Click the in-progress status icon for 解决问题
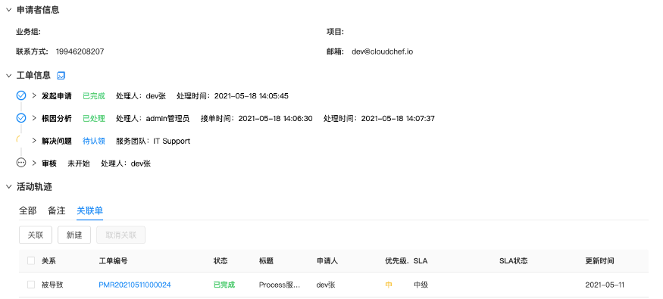The height and width of the screenshot is (299, 663). coord(20,140)
